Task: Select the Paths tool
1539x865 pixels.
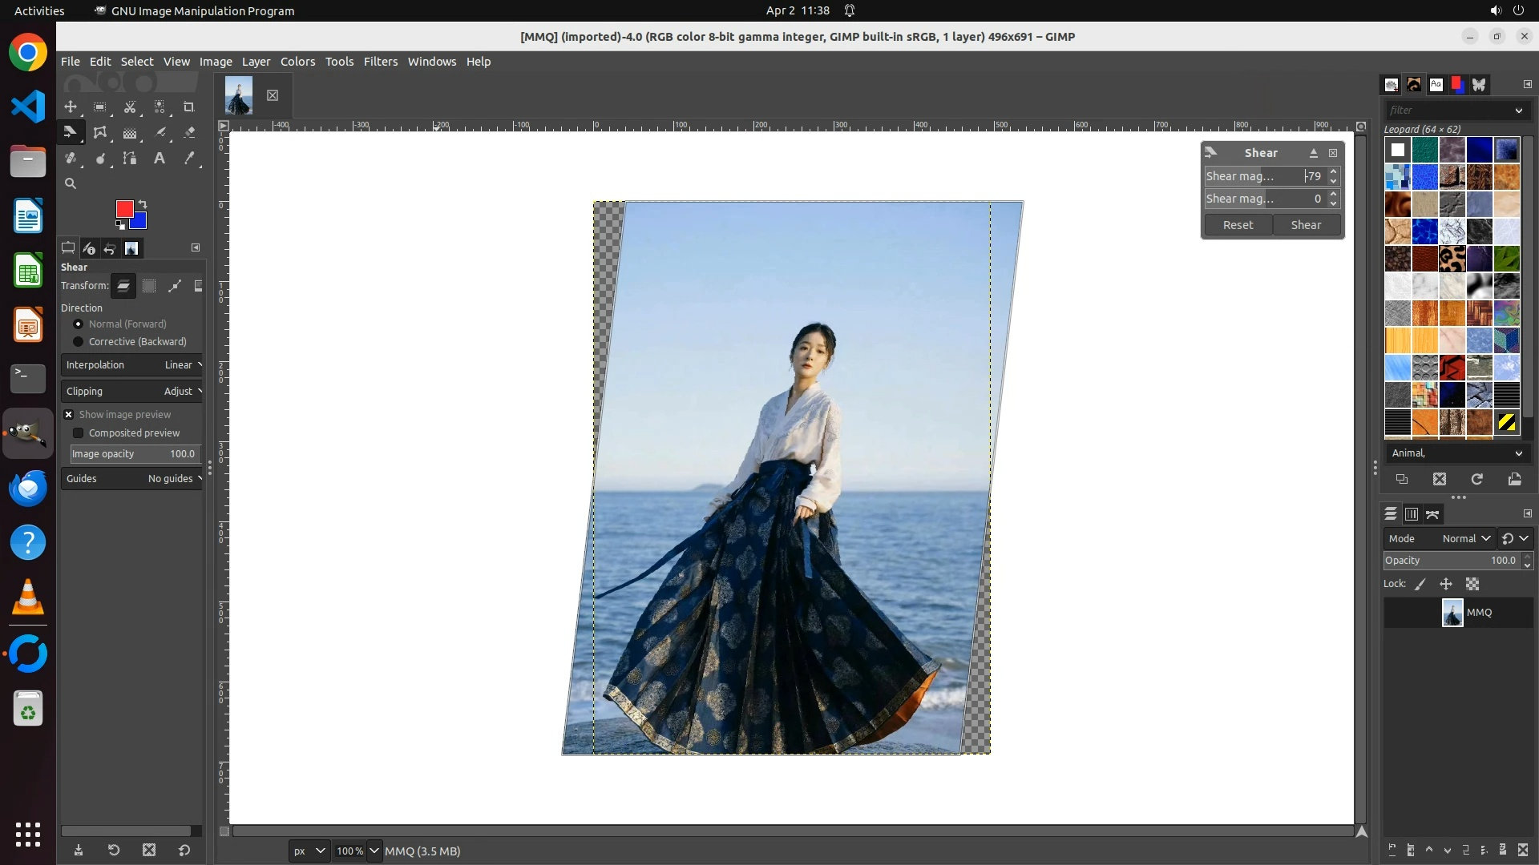Action: pos(130,159)
